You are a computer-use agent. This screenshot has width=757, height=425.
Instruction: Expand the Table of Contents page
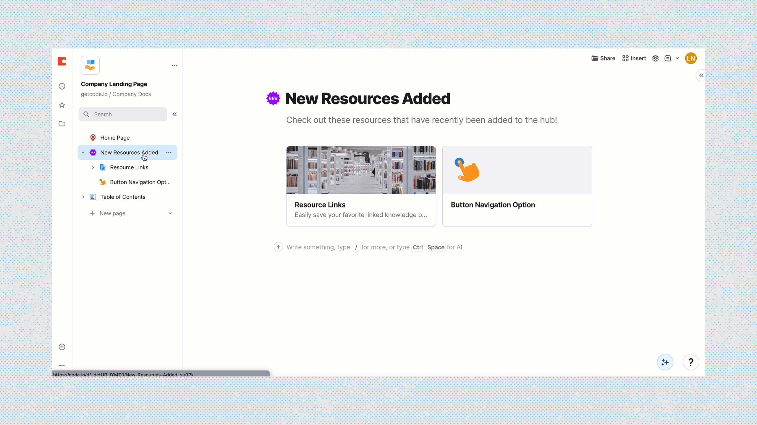pos(83,197)
